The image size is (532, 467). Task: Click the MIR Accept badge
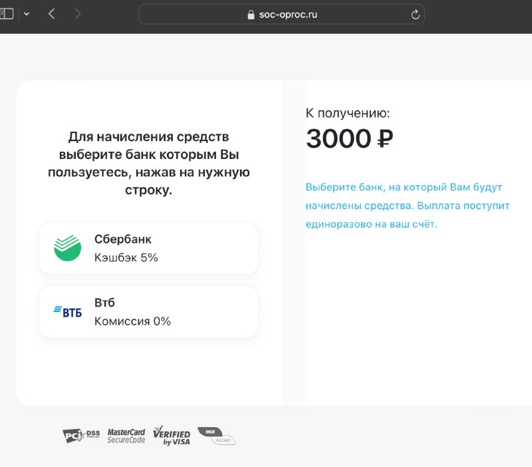tap(217, 436)
